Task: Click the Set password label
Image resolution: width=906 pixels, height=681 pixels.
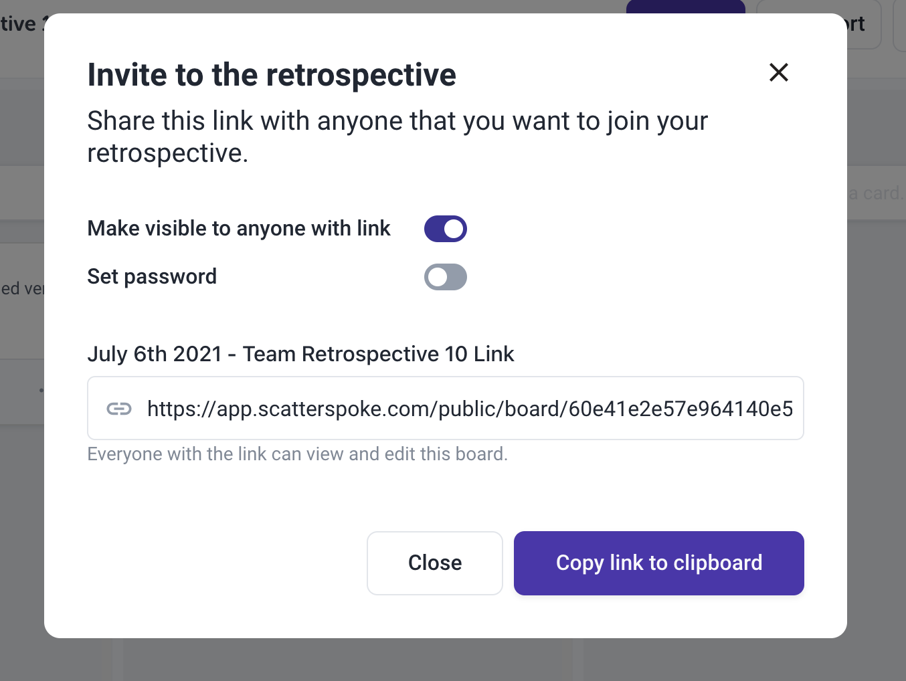Action: pos(152,277)
